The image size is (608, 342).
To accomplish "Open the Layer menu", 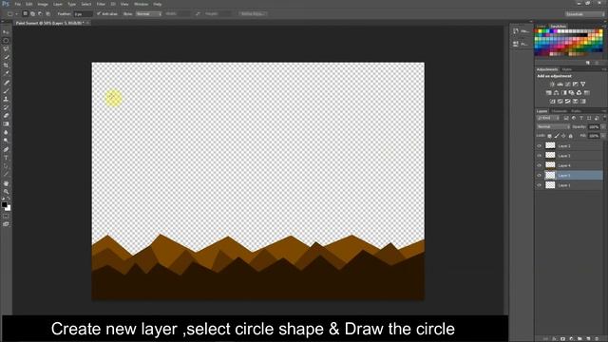I will coord(58,4).
